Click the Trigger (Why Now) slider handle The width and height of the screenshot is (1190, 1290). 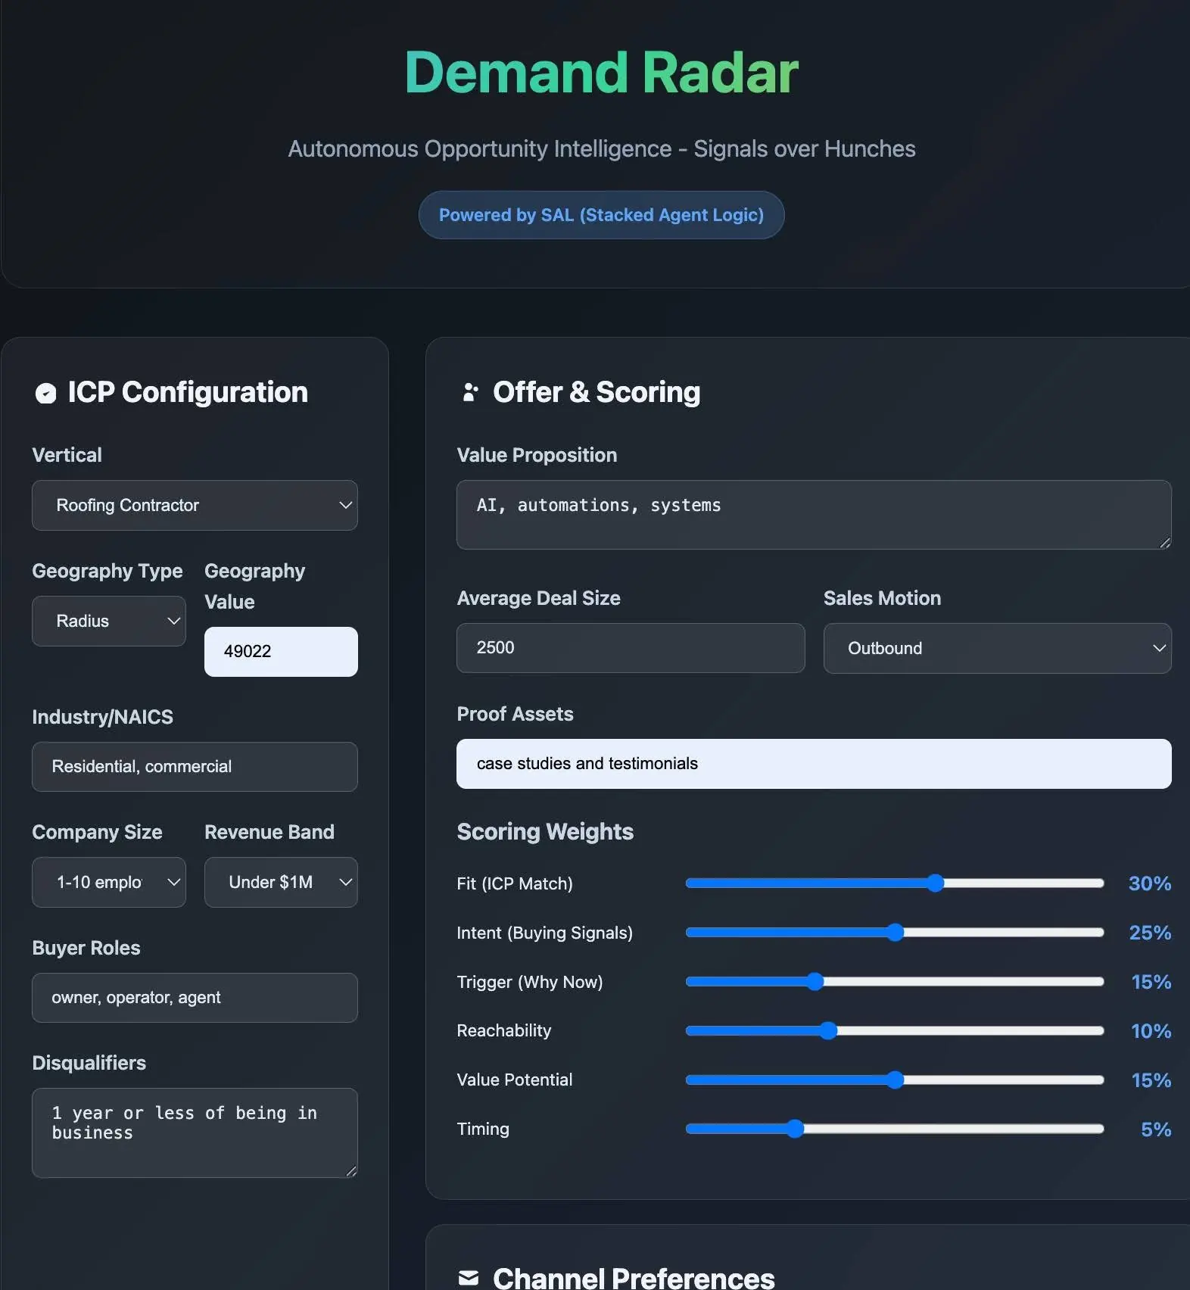click(815, 981)
